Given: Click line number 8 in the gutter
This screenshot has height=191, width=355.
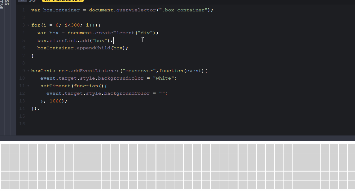Looking at the screenshot, I should coord(23,63).
